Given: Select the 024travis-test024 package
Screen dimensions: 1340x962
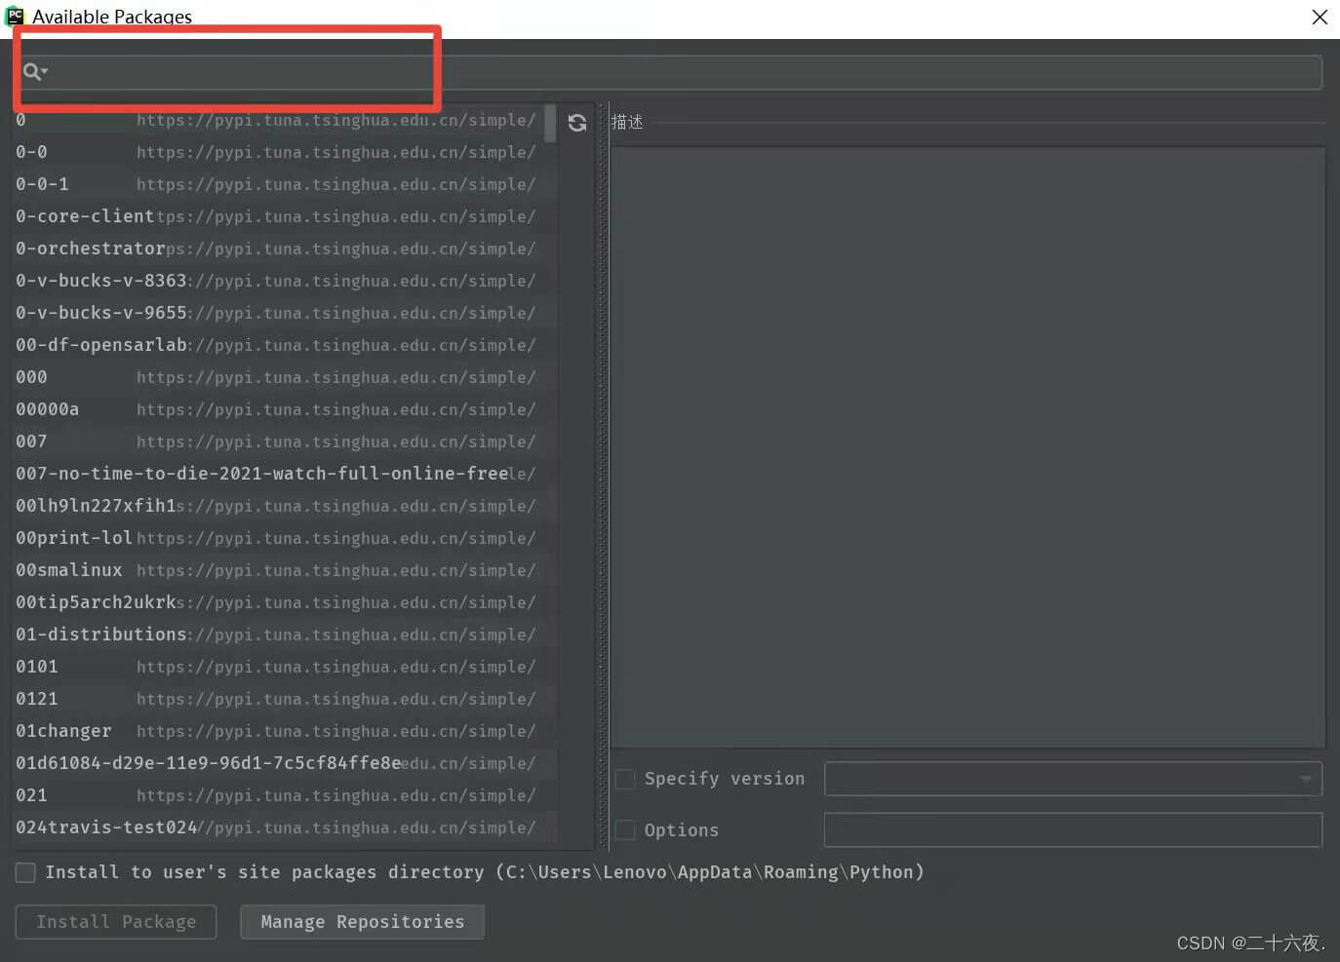Looking at the screenshot, I should [106, 827].
